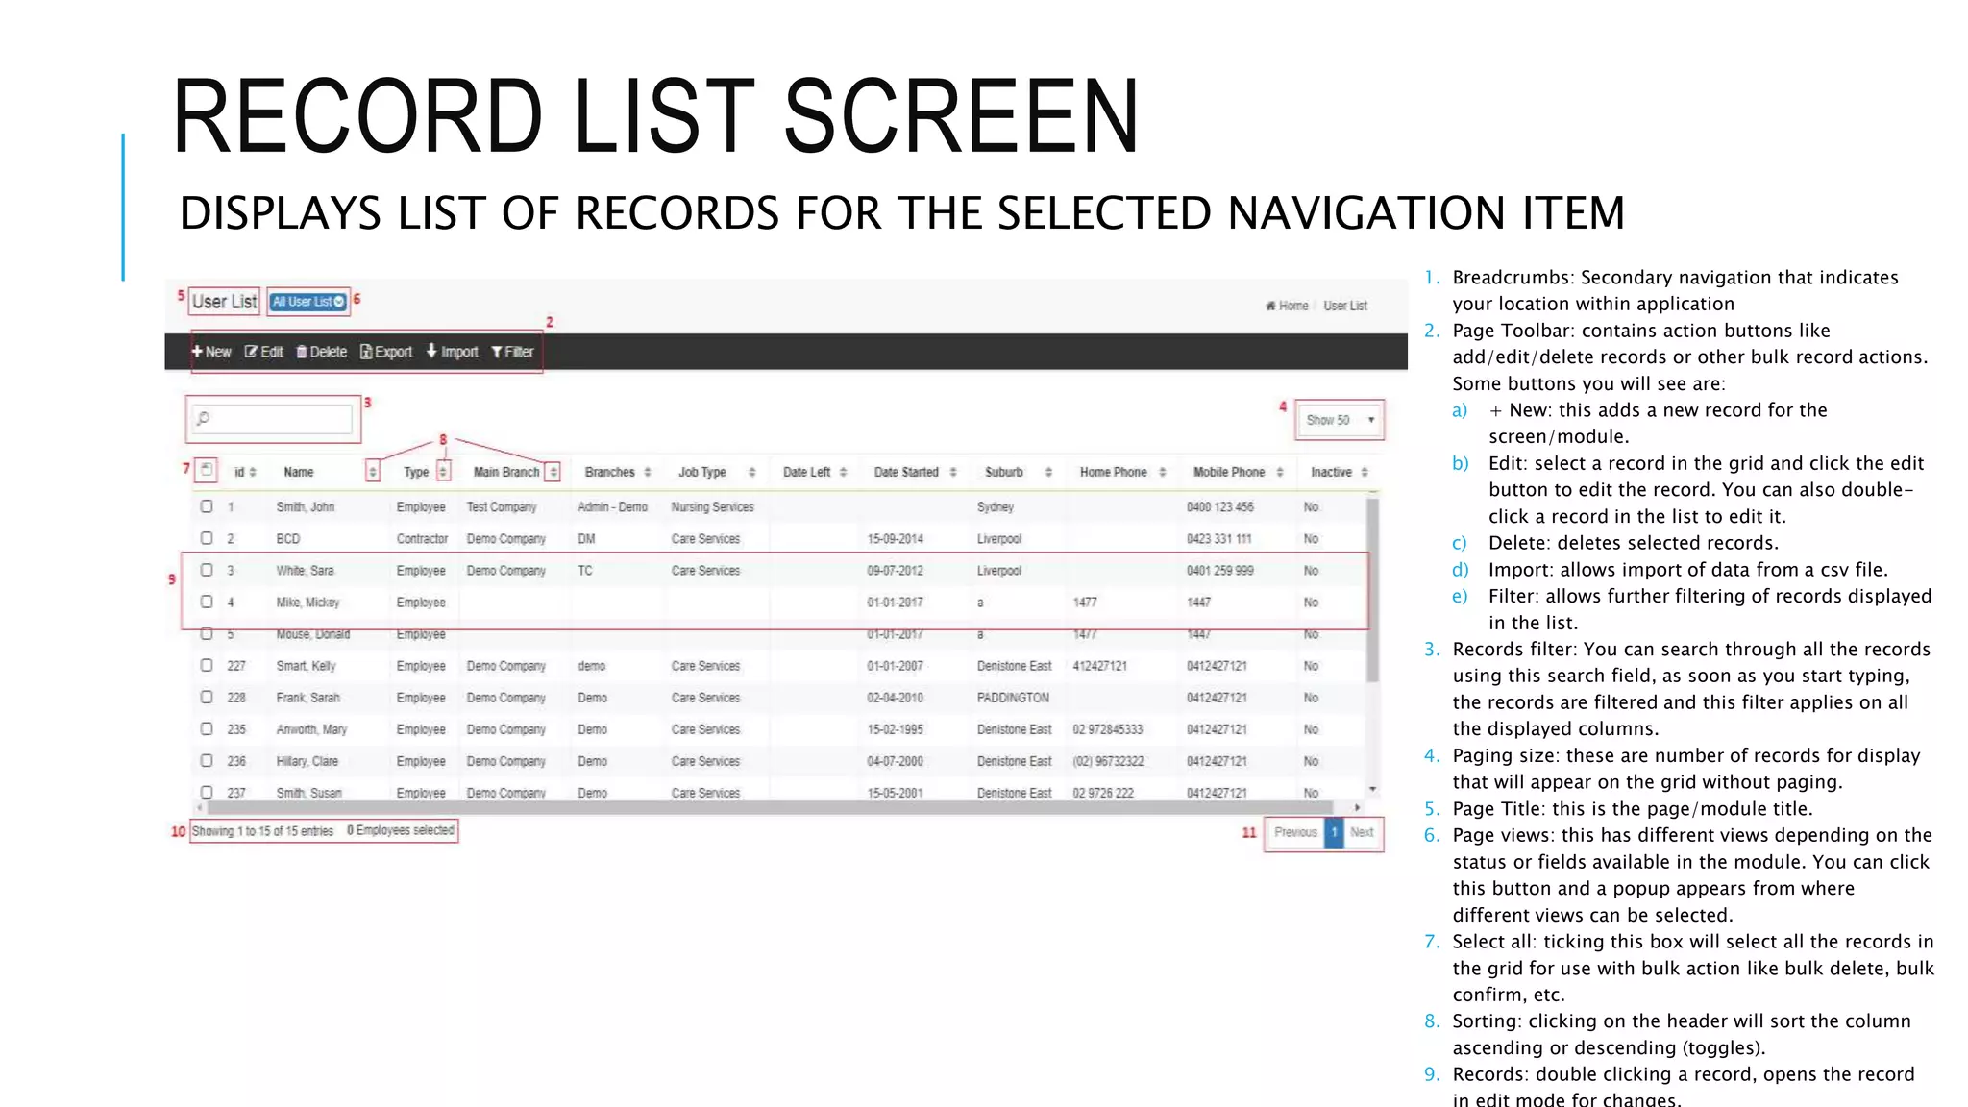Click the Home breadcrumb icon
Screen dimensions: 1968x1107
click(1270, 306)
